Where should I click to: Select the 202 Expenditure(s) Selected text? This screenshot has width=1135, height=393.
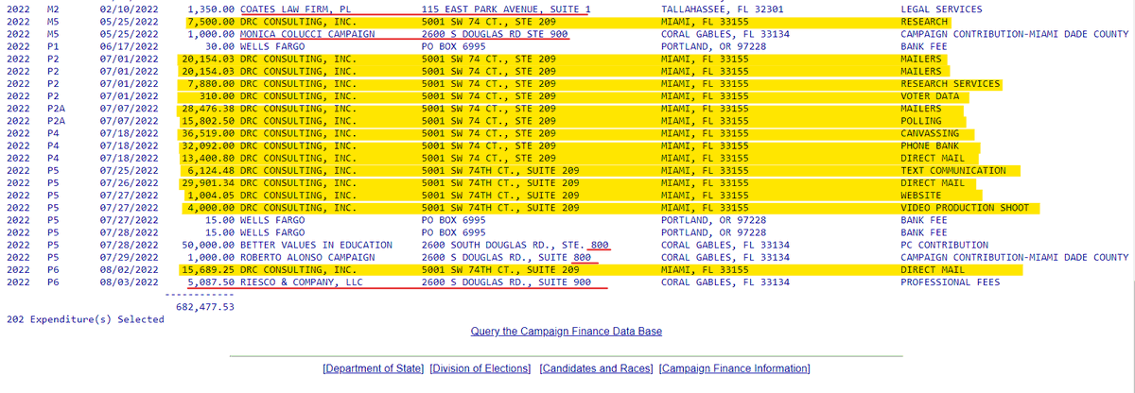pyautogui.click(x=85, y=318)
